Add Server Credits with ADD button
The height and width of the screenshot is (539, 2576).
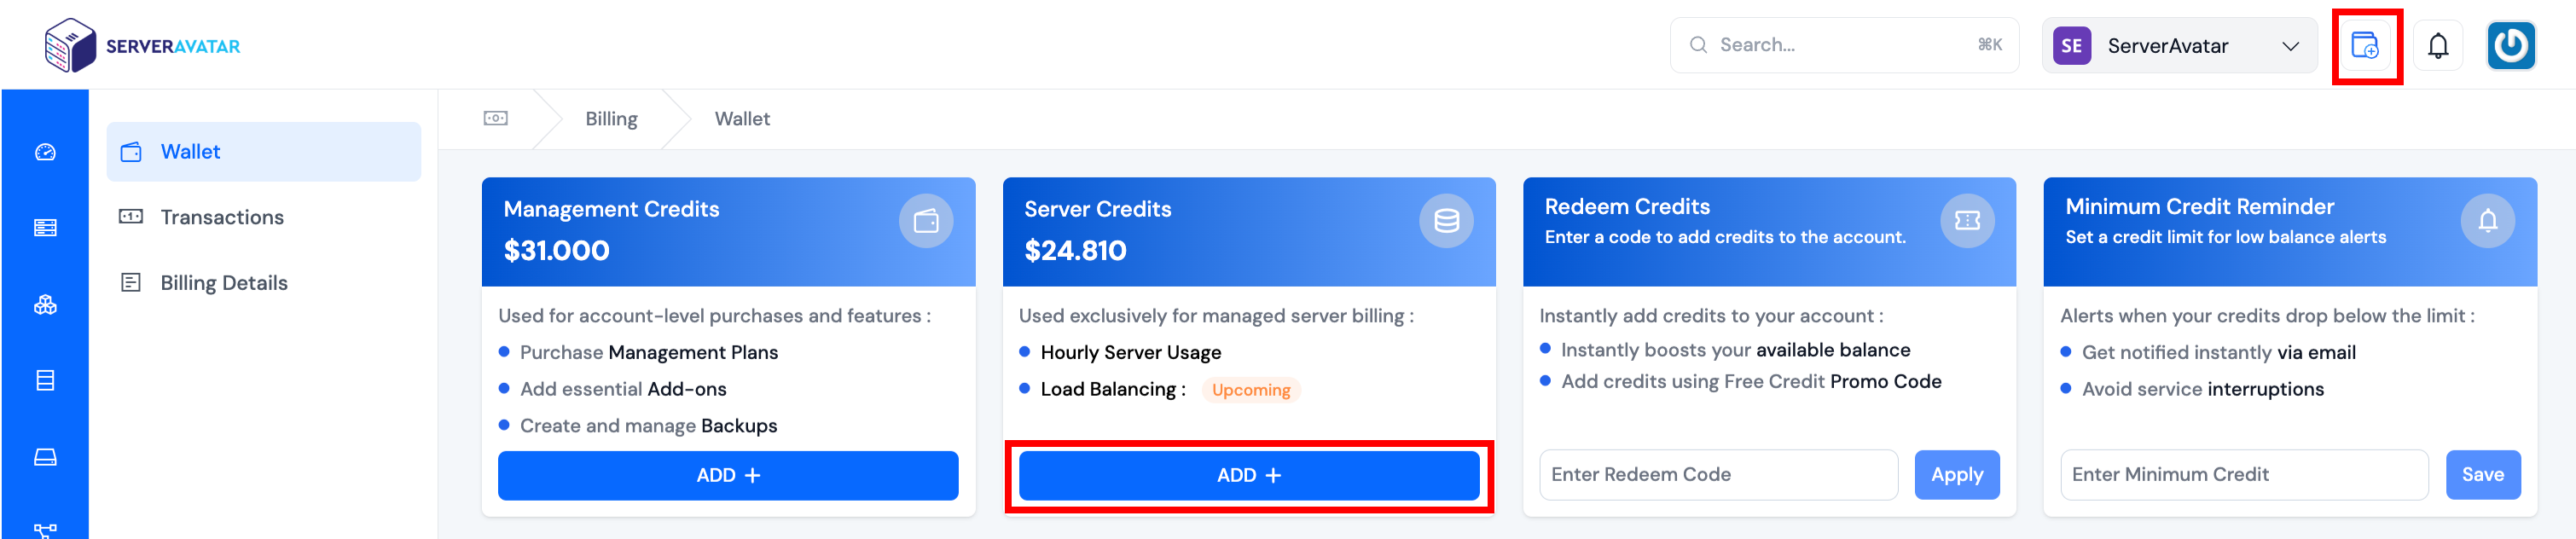[1249, 476]
